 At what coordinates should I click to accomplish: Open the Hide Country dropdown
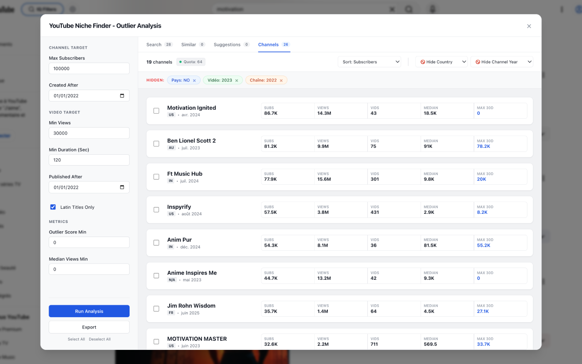442,62
